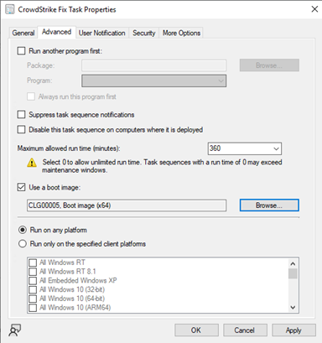
Task: Choose Run only on the specified client platforms
Action: click(x=23, y=244)
